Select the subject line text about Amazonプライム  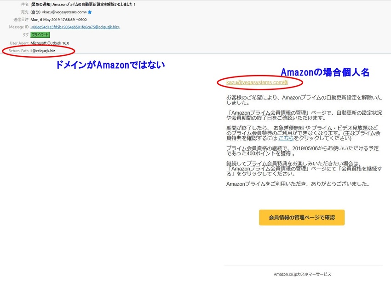83,5
